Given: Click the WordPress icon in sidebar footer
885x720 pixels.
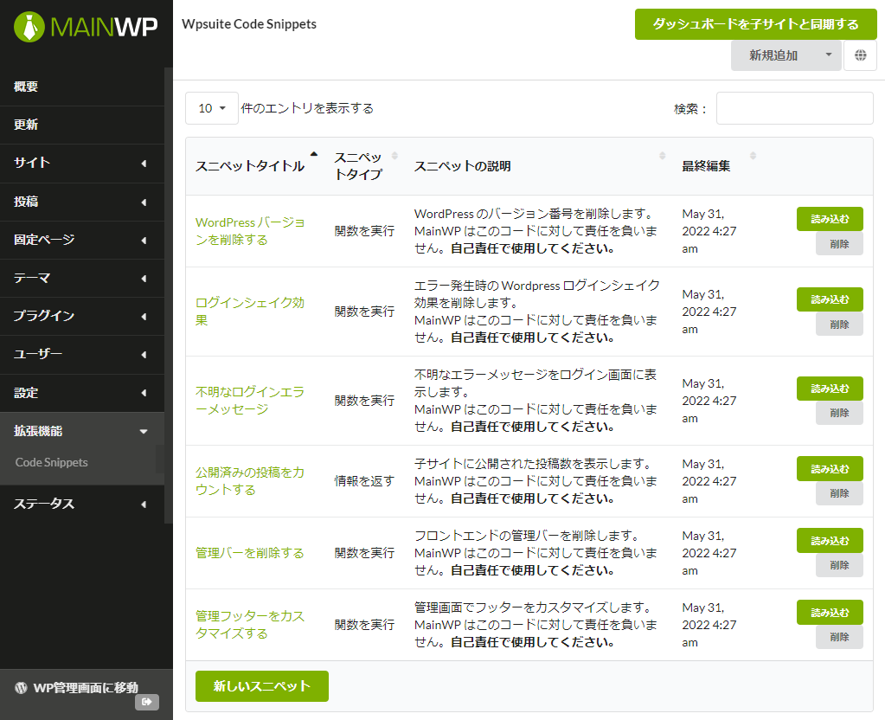Looking at the screenshot, I should (x=21, y=687).
